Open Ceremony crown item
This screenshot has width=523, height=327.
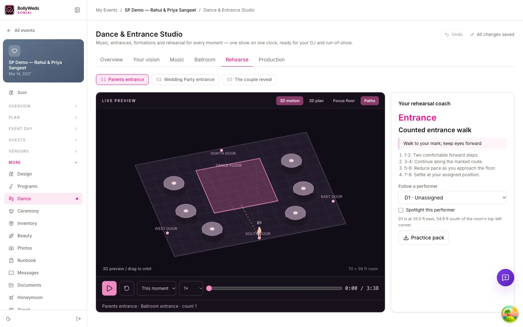(x=43, y=211)
